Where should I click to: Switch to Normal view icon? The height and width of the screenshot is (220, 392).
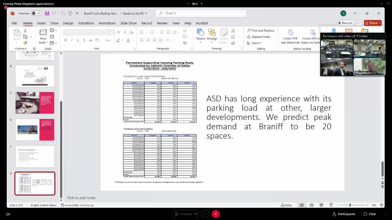[x=302, y=205]
